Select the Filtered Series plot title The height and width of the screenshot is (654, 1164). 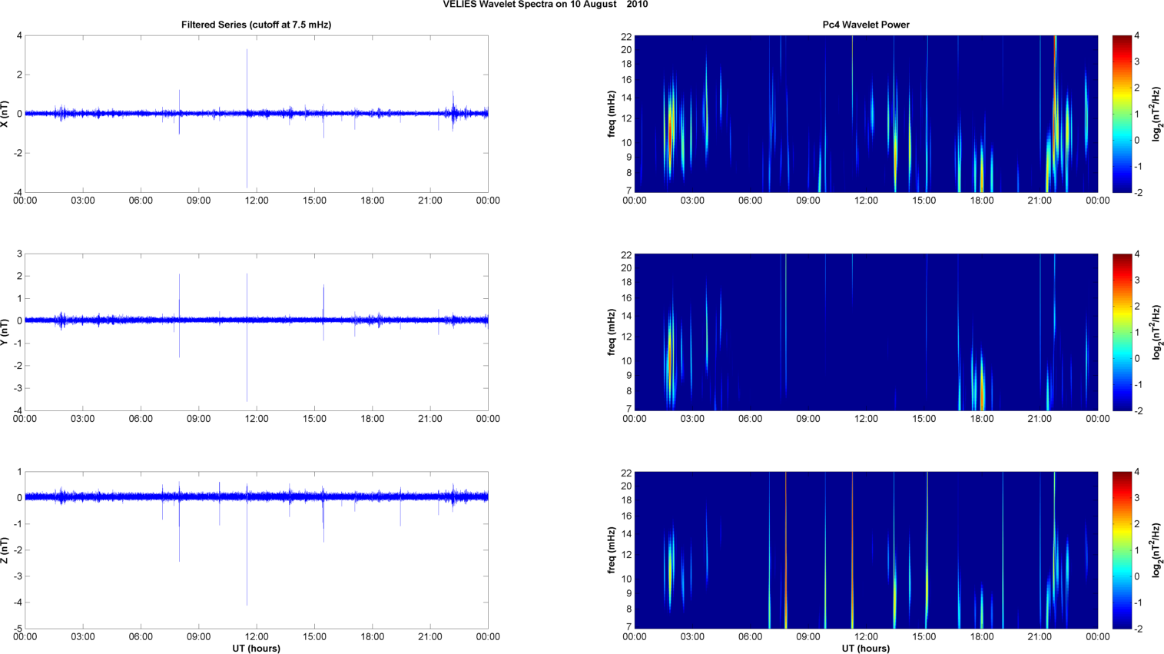(x=256, y=25)
